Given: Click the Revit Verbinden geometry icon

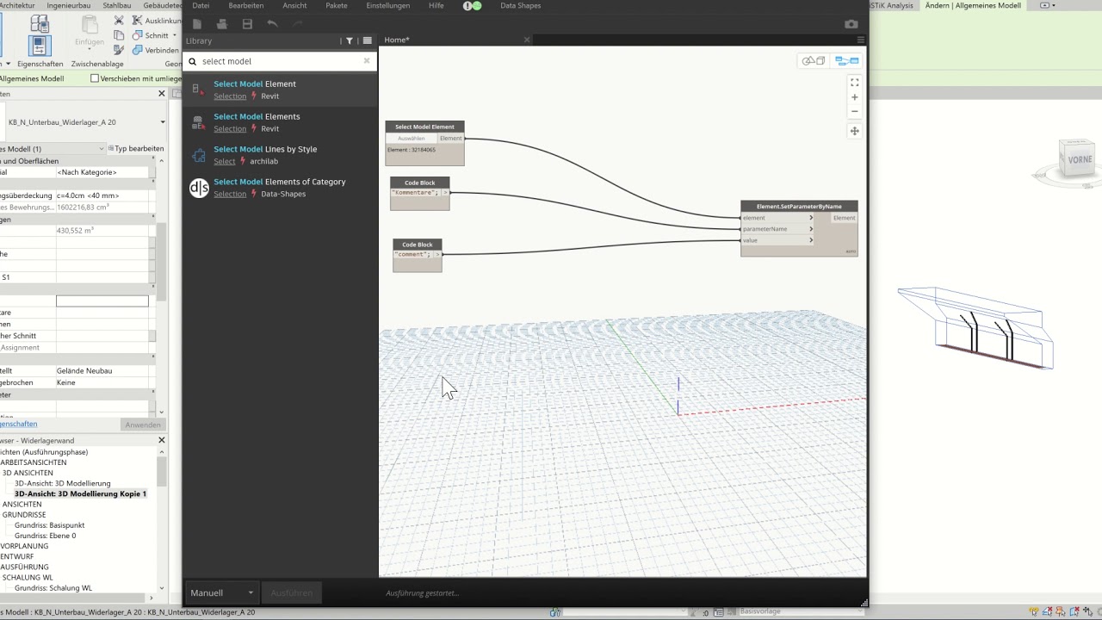Looking at the screenshot, I should point(138,50).
